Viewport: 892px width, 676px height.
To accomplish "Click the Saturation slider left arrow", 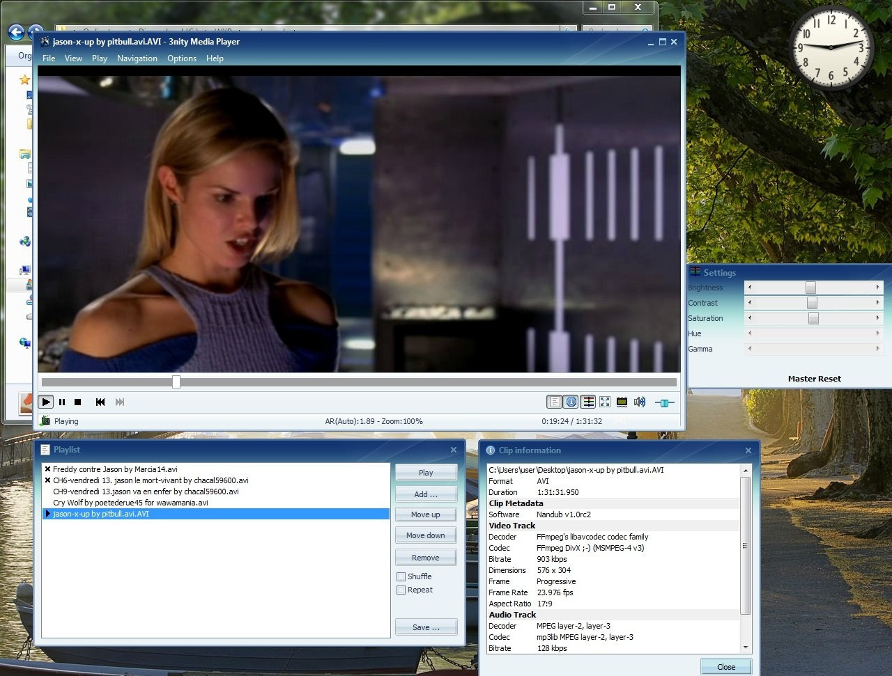I will [750, 317].
